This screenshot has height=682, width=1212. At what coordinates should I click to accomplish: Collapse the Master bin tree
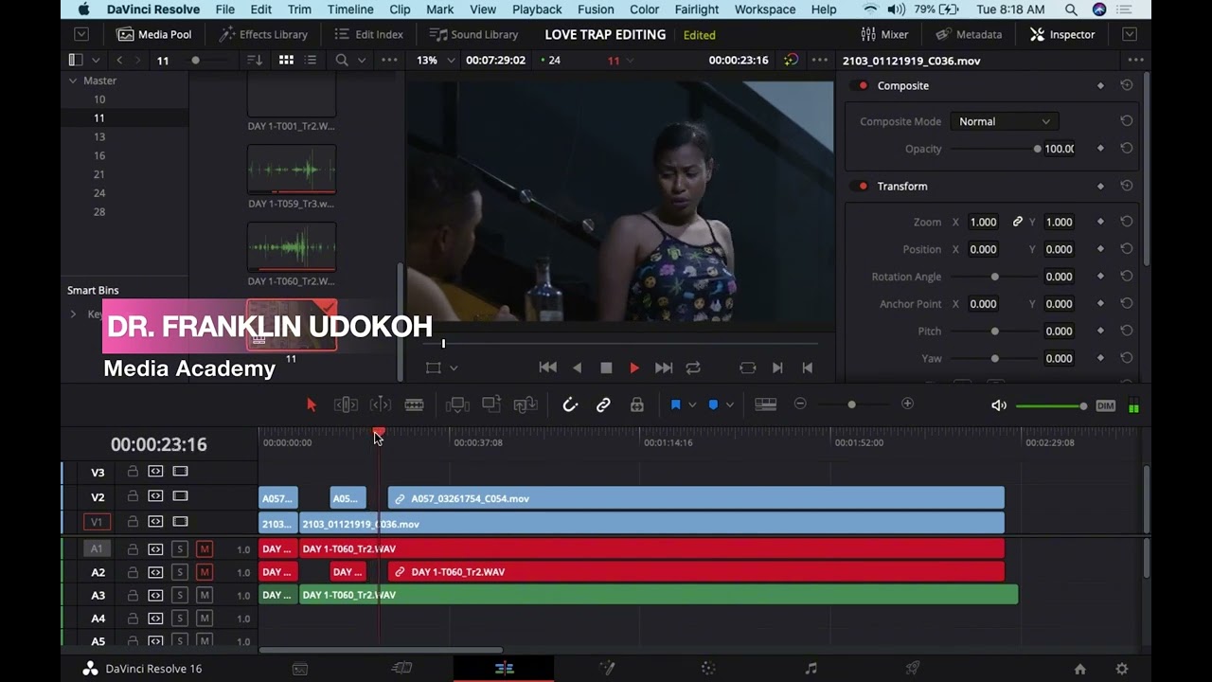pos(73,81)
